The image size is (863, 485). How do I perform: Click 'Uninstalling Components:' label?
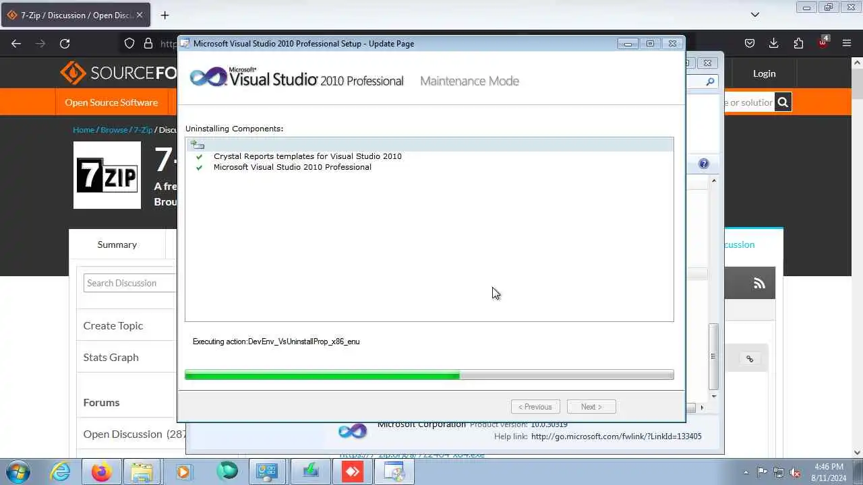point(234,129)
